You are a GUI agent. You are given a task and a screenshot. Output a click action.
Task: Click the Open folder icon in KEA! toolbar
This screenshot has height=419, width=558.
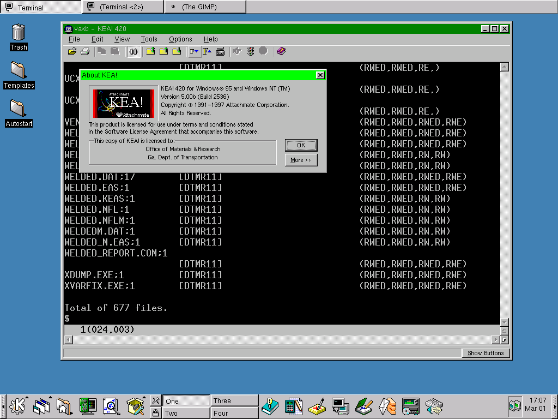(x=72, y=52)
